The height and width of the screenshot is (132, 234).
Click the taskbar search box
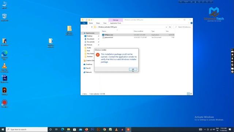(x=27, y=129)
